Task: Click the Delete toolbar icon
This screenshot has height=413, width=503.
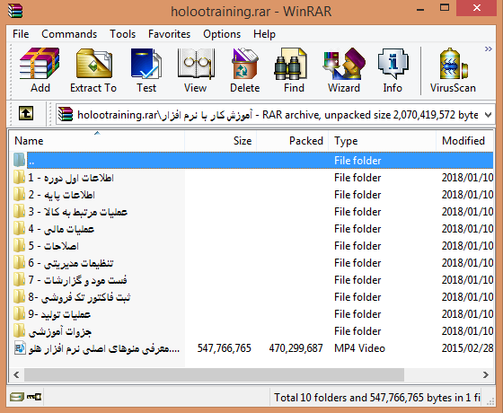Action: 244,64
